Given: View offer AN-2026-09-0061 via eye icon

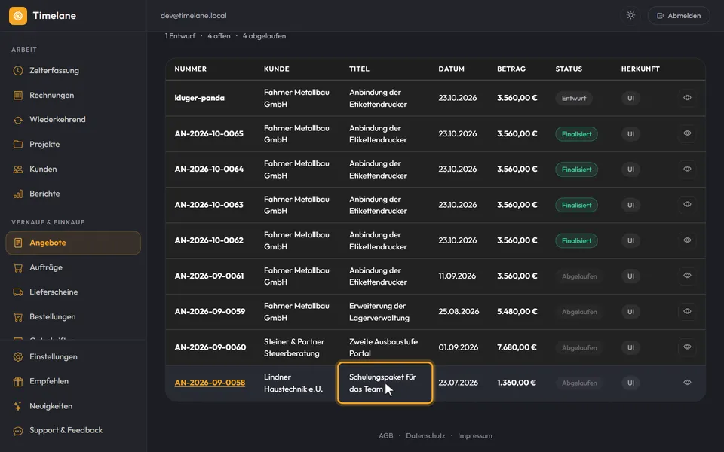Looking at the screenshot, I should click(687, 276).
